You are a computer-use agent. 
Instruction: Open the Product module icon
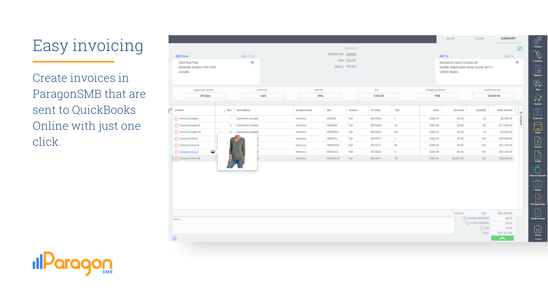pyautogui.click(x=538, y=42)
